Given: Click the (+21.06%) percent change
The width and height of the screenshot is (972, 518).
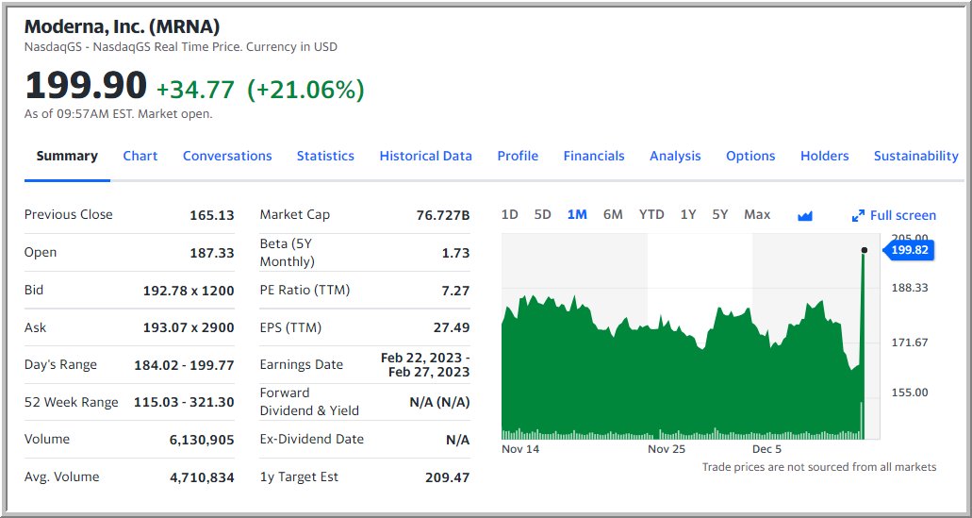Looking at the screenshot, I should click(x=305, y=90).
